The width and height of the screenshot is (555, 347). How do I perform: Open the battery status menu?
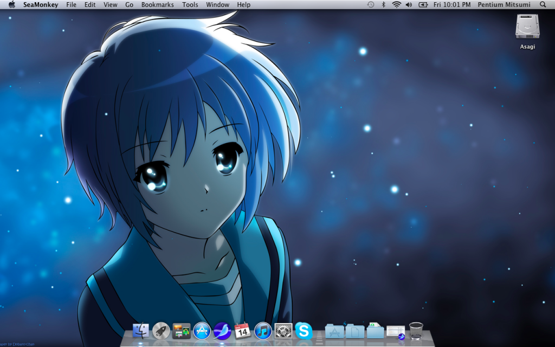coord(423,4)
